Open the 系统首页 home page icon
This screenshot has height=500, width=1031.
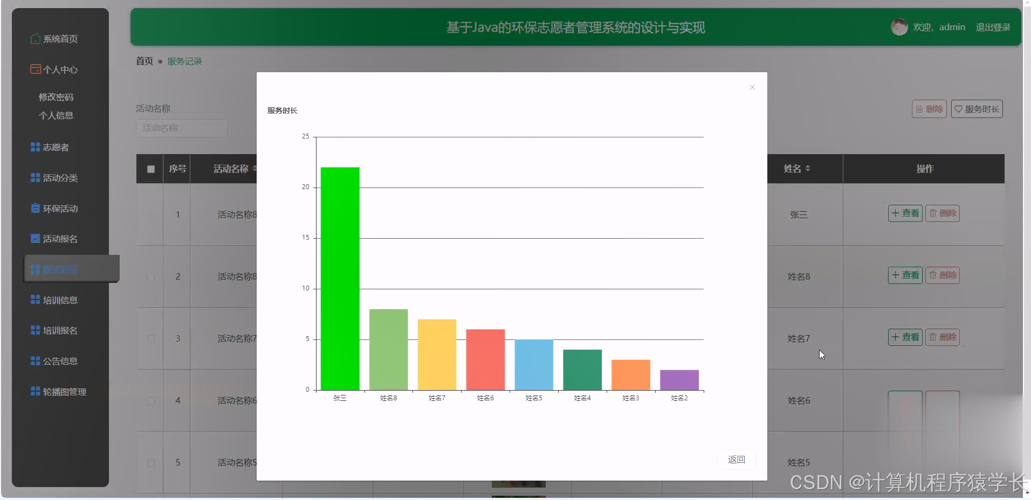pos(35,39)
